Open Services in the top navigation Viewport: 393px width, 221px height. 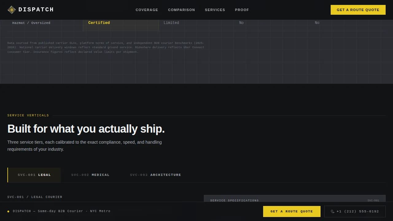(x=215, y=10)
